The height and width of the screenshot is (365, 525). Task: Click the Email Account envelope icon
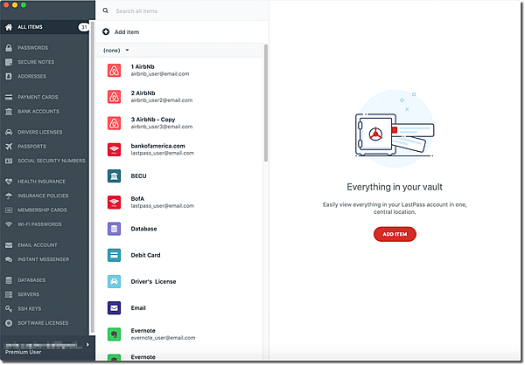click(9, 245)
